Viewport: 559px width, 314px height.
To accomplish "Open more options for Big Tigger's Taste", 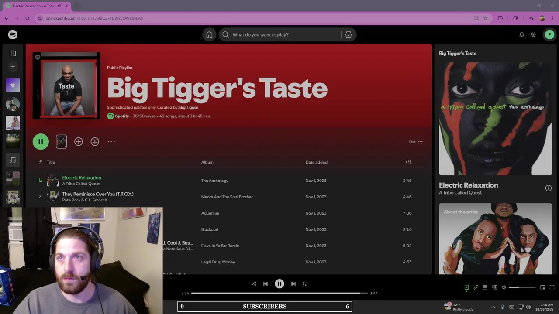I will (111, 141).
